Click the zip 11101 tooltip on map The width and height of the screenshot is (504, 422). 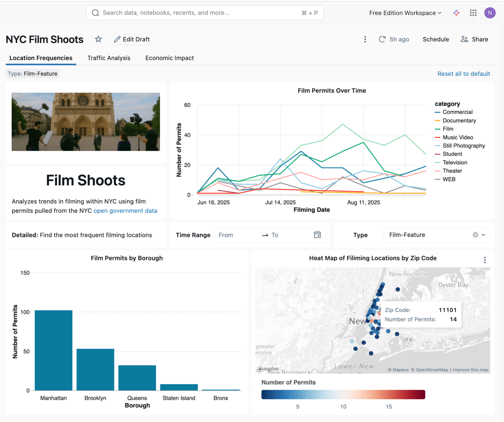[420, 315]
